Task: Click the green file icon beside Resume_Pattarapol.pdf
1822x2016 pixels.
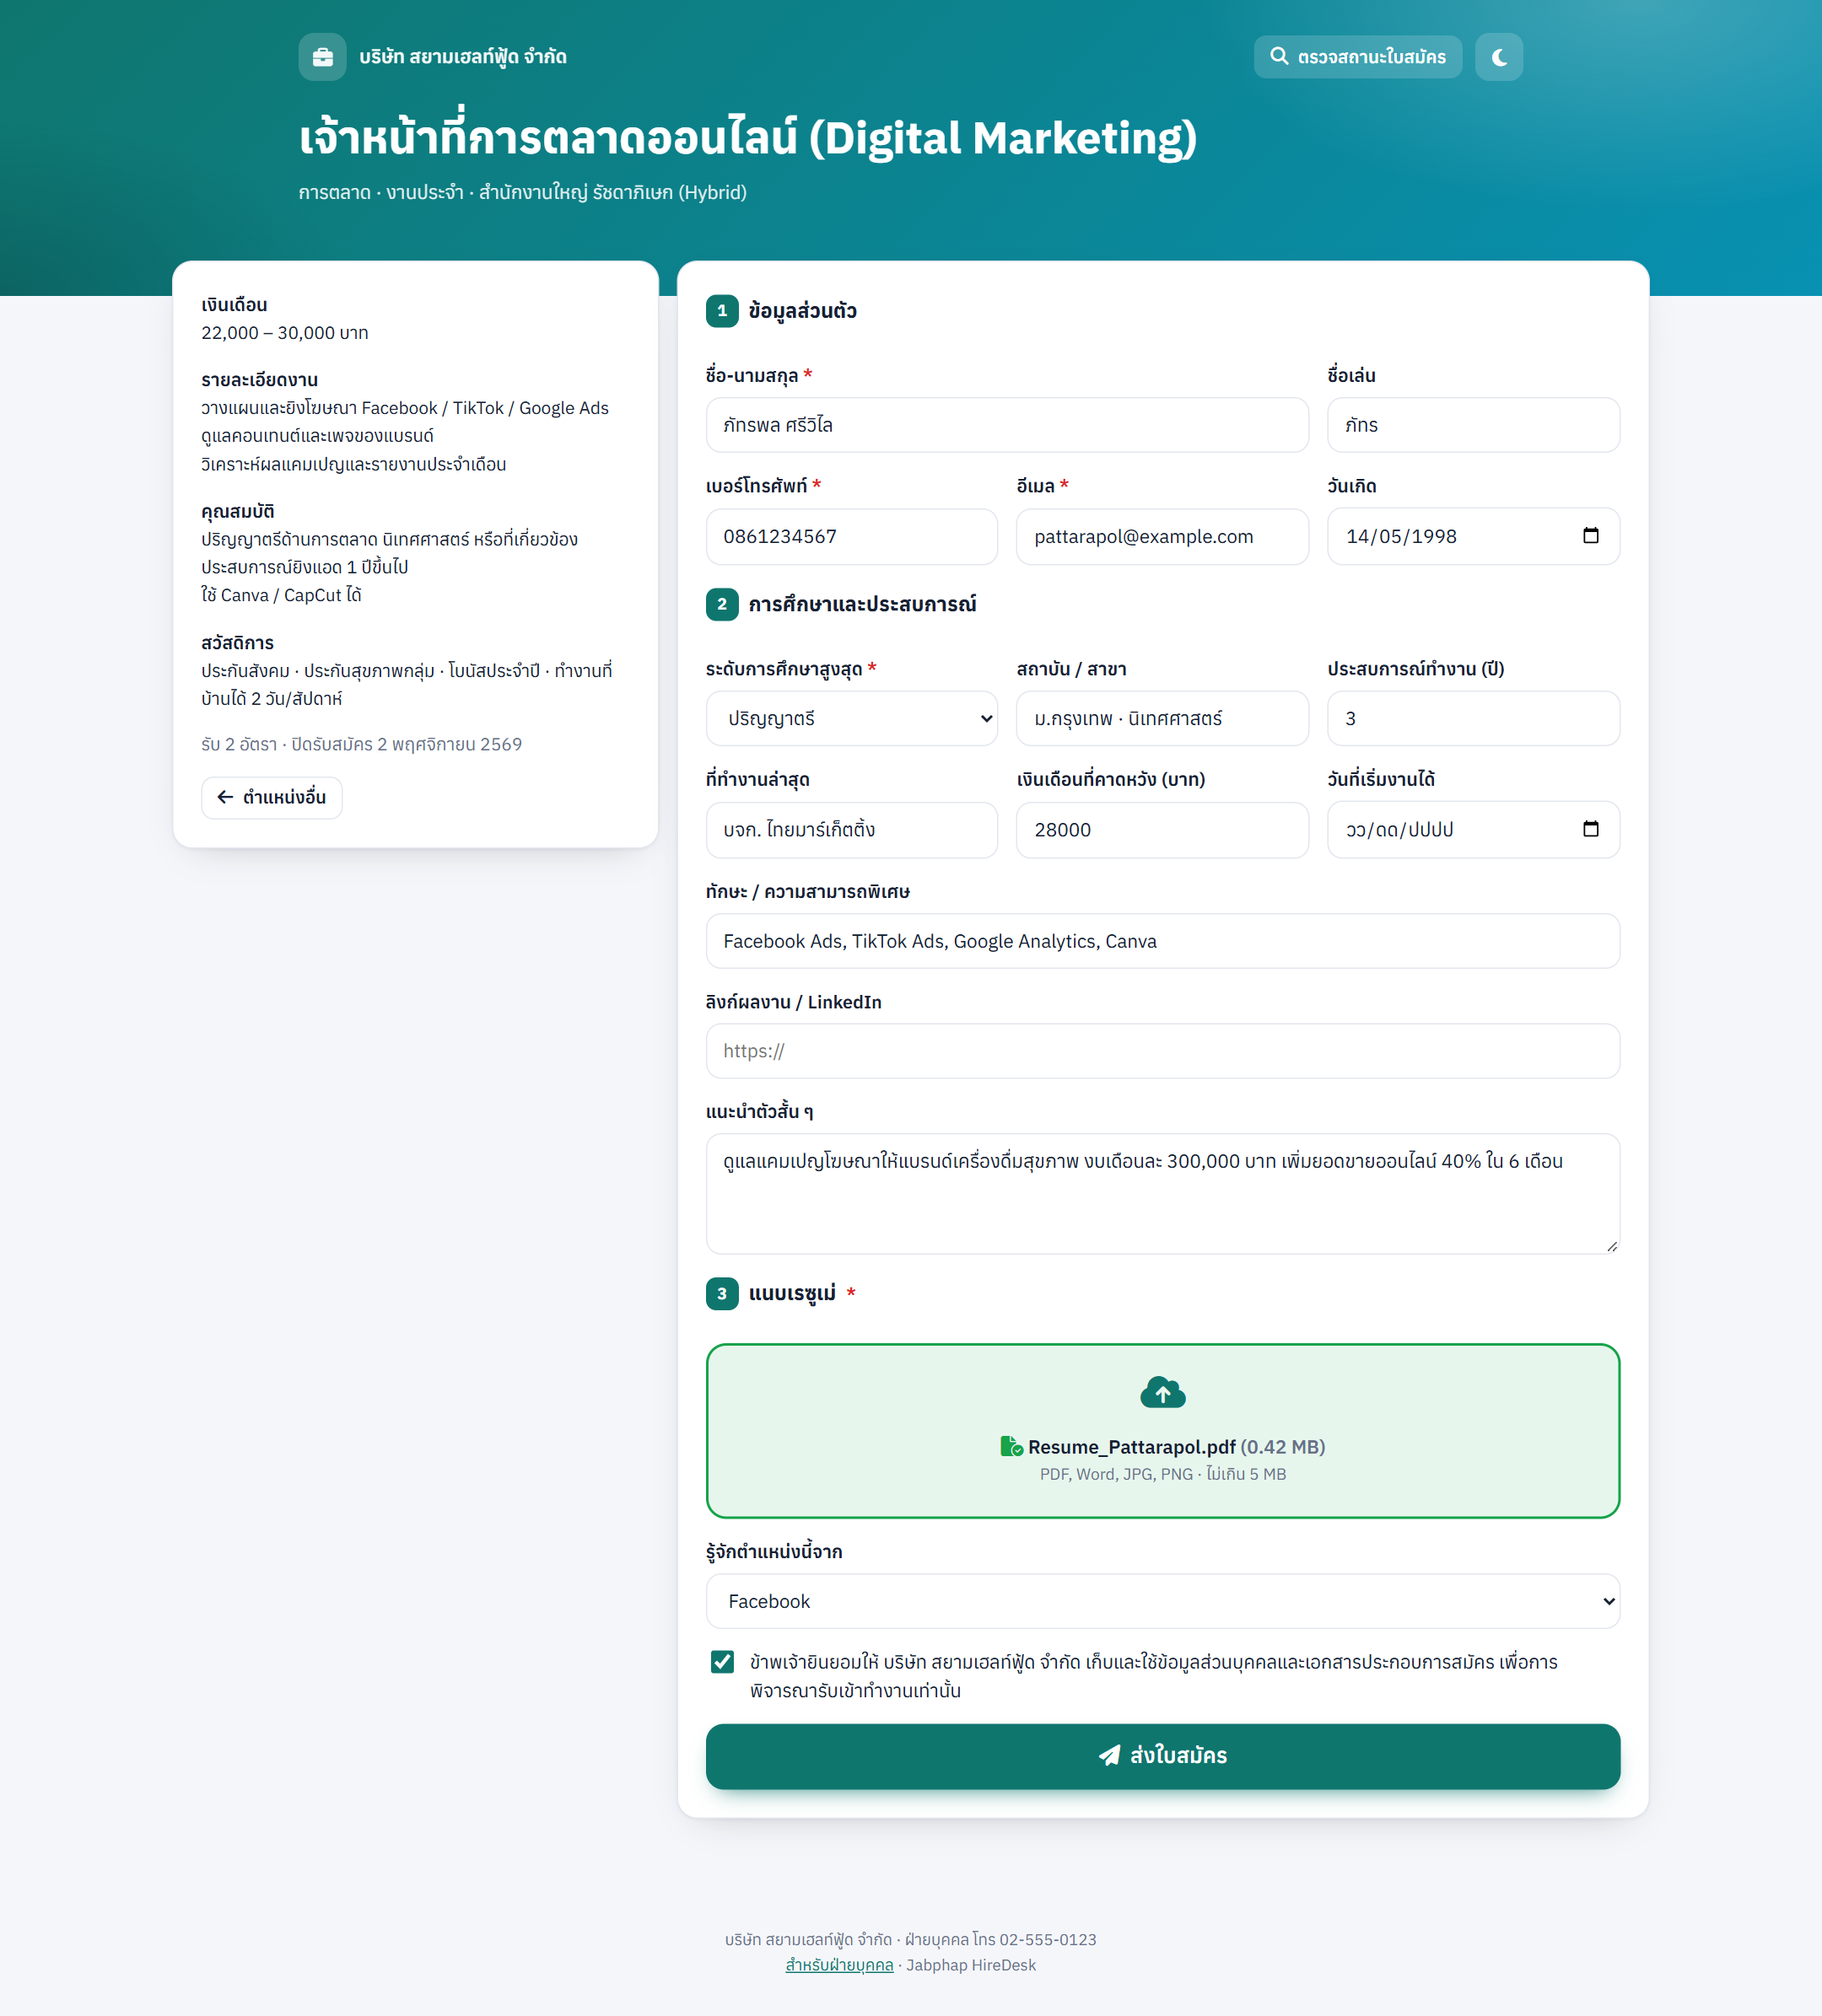Action: click(x=1011, y=1447)
